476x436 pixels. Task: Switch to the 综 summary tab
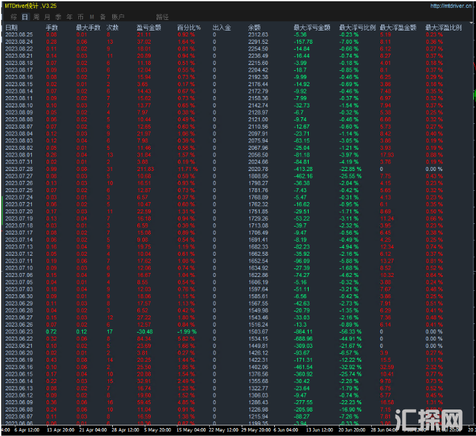pyautogui.click(x=13, y=16)
